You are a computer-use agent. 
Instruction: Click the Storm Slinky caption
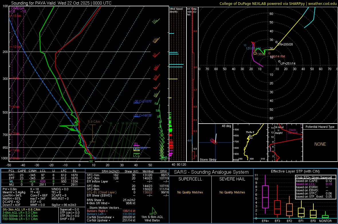click(x=208, y=160)
